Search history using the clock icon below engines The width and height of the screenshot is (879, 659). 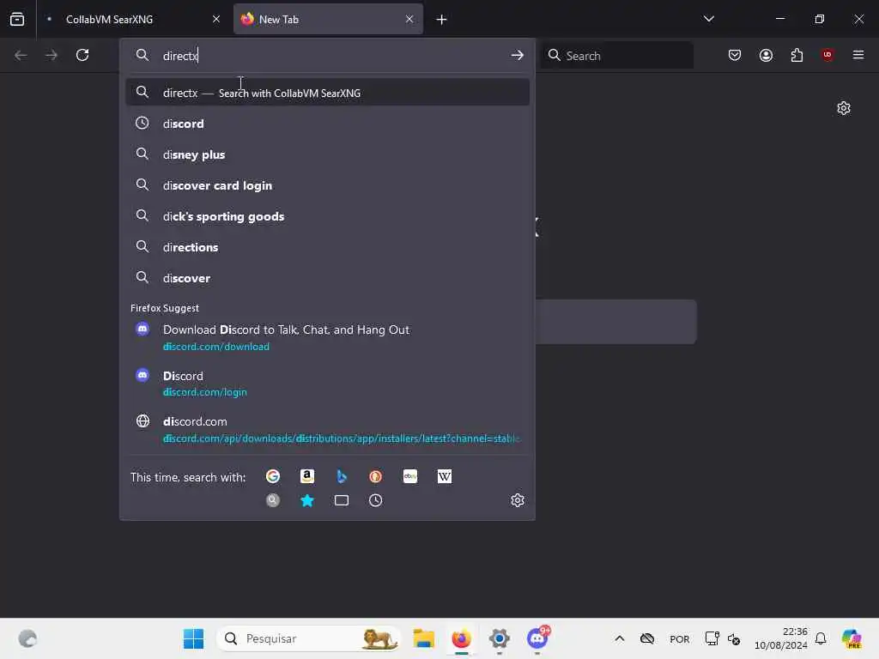click(376, 500)
